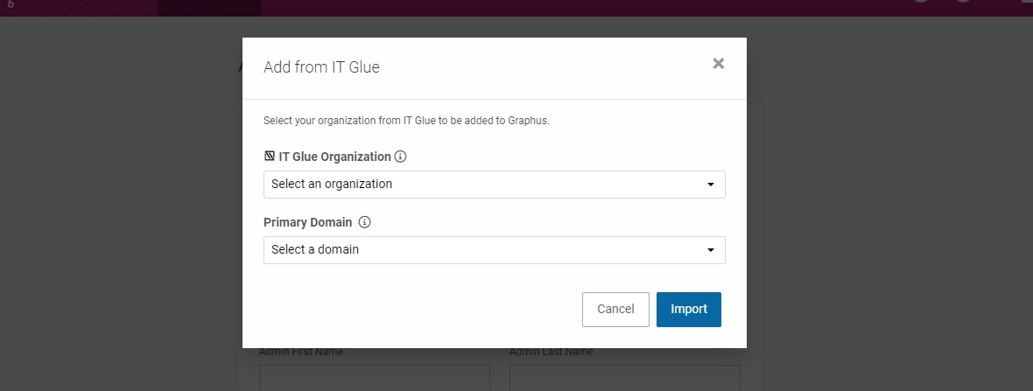Screen dimensions: 1033x391
Task: Open info tooltip for IT Glue Organization
Action: click(x=401, y=157)
